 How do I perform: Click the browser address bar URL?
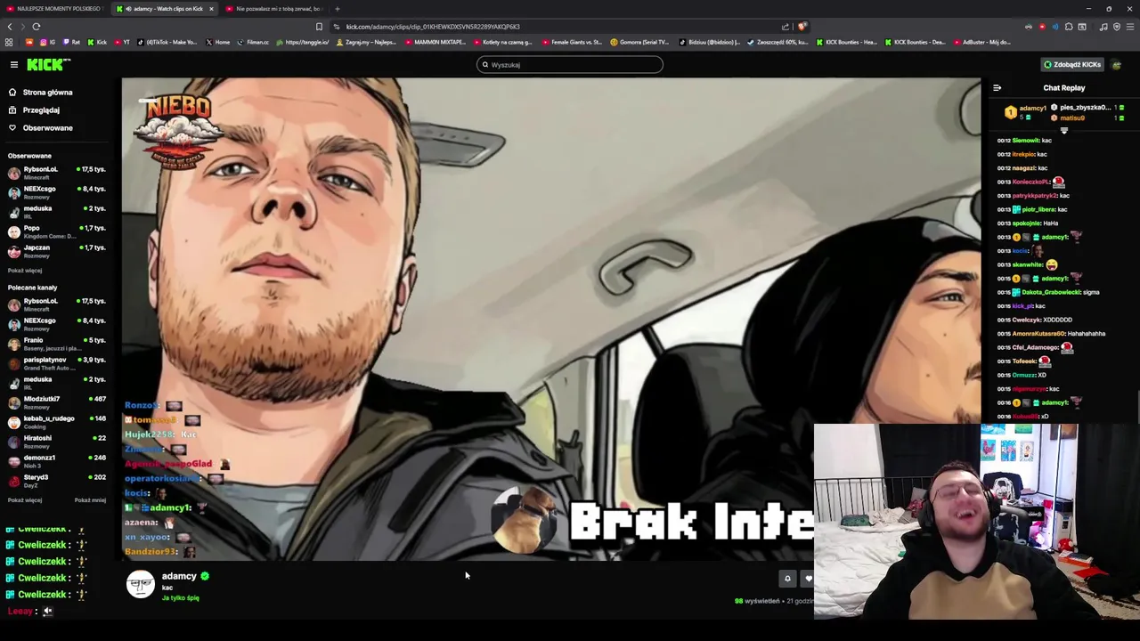pos(433,27)
